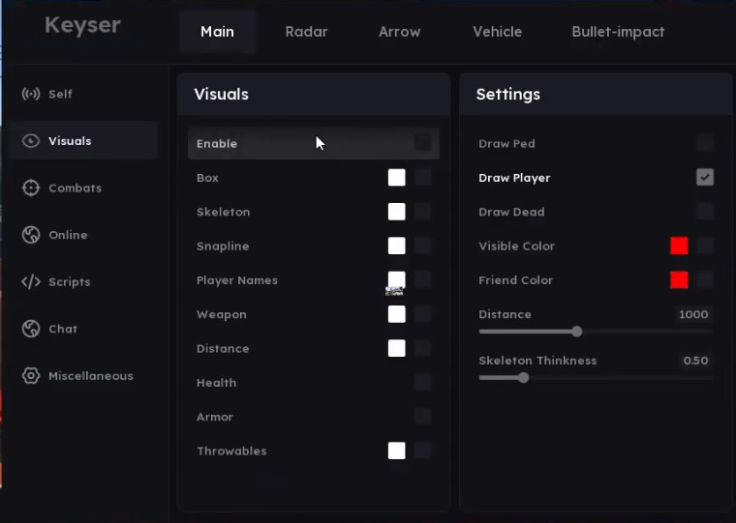Click the Keyser logo title
Viewport: 736px width, 523px height.
pyautogui.click(x=82, y=26)
